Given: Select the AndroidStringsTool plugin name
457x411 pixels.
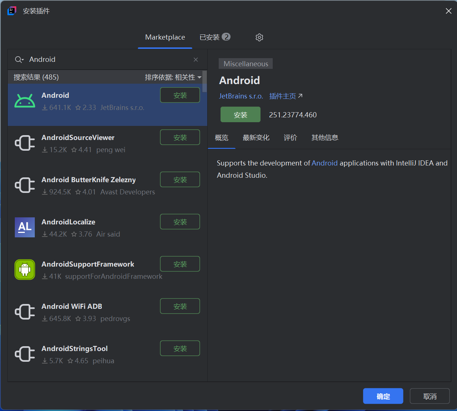Looking at the screenshot, I should pyautogui.click(x=74, y=349).
